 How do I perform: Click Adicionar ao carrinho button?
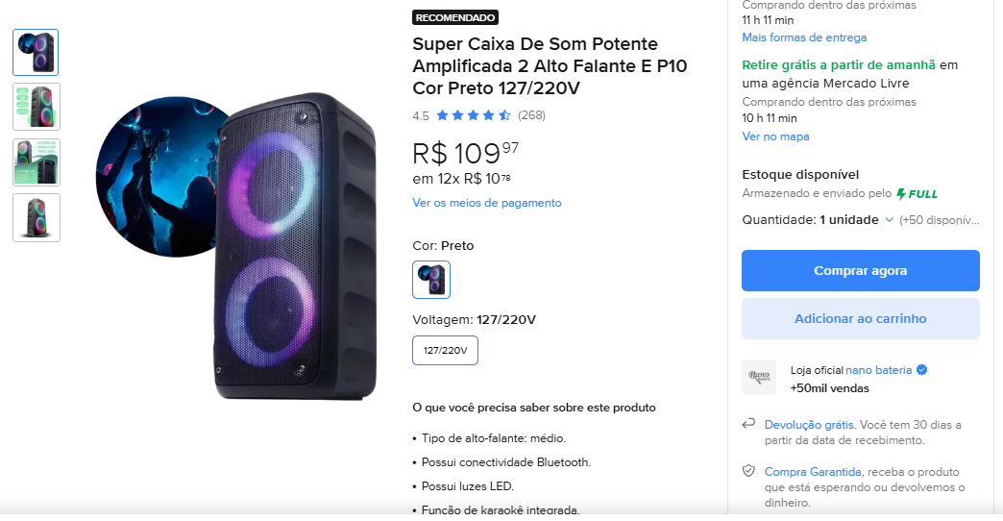[860, 319]
